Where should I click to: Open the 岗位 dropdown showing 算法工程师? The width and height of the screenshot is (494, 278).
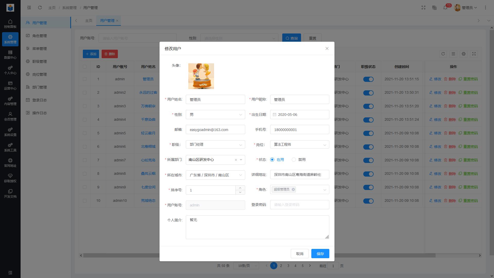tap(299, 144)
